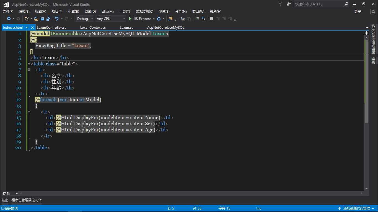Start debugging with the green play icon
This screenshot has width=378, height=212.
[x=130, y=18]
